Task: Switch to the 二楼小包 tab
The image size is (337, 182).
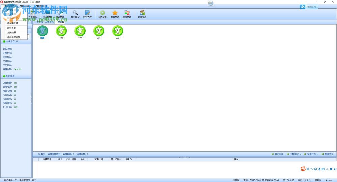Action: (49, 22)
